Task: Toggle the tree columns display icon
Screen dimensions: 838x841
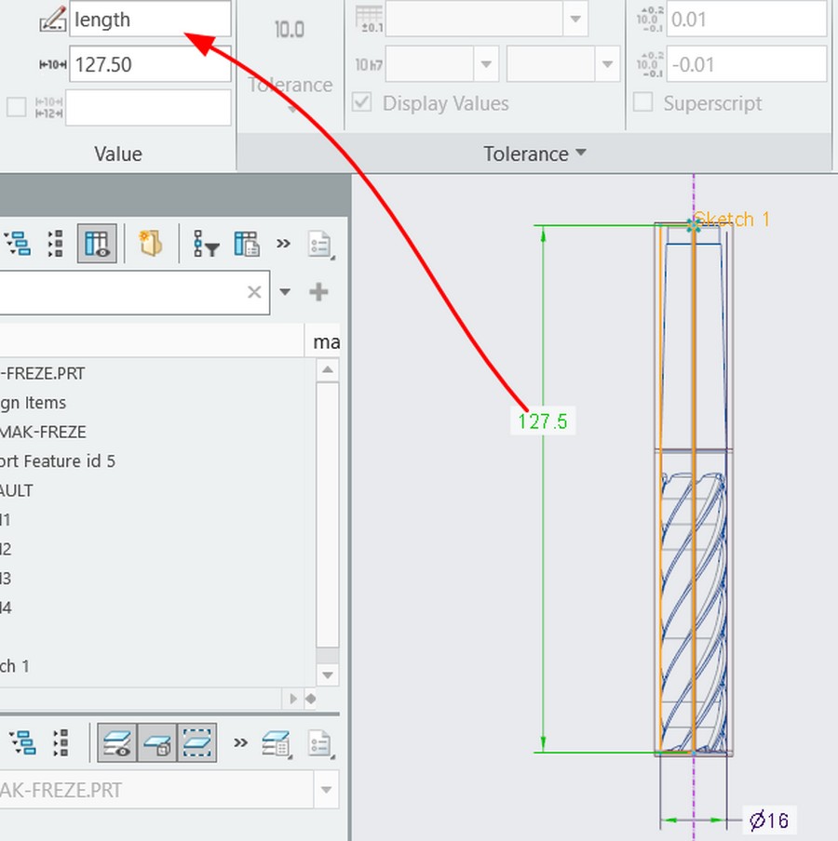Action: (97, 244)
